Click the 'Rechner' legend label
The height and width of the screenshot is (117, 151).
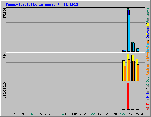[148, 69]
